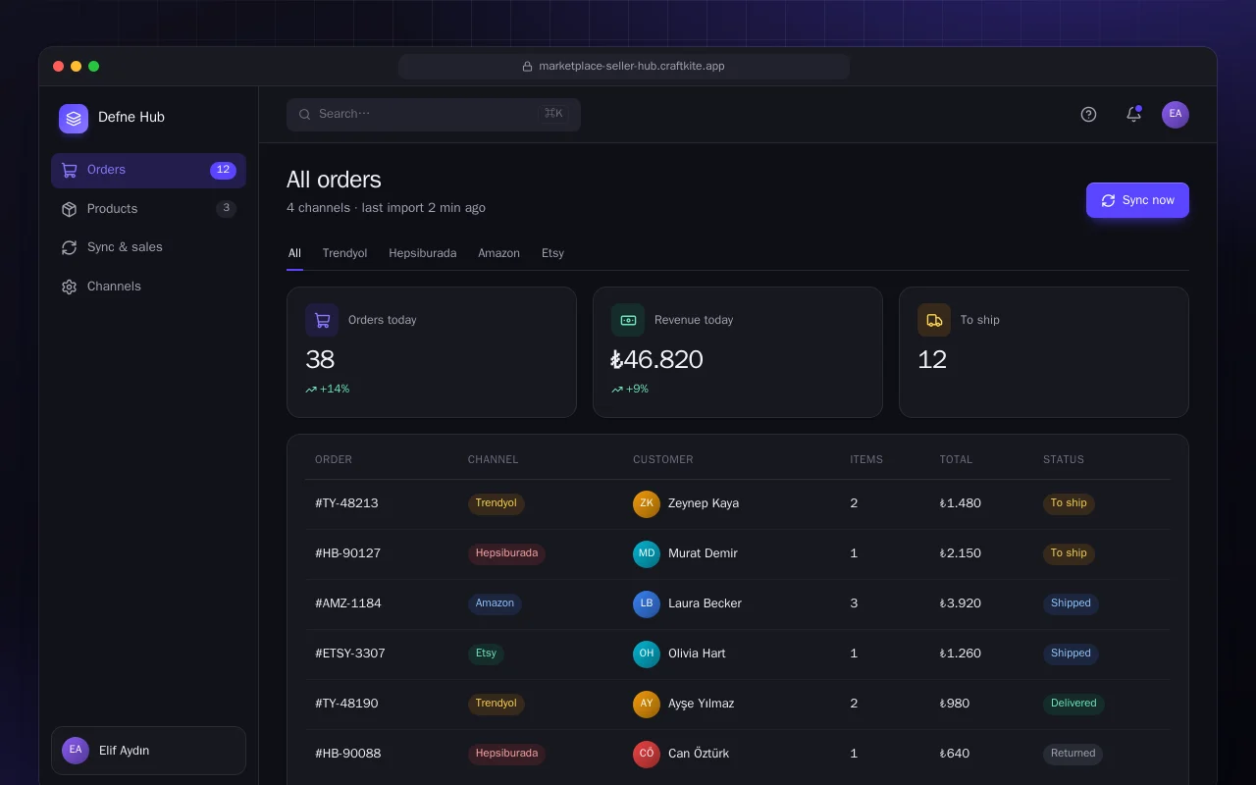Switch to the Hepsiburada tab
The width and height of the screenshot is (1256, 785).
(x=422, y=253)
